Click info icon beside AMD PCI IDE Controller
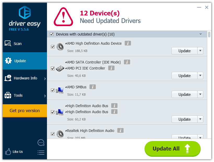The image size is (214, 162). click(x=111, y=68)
